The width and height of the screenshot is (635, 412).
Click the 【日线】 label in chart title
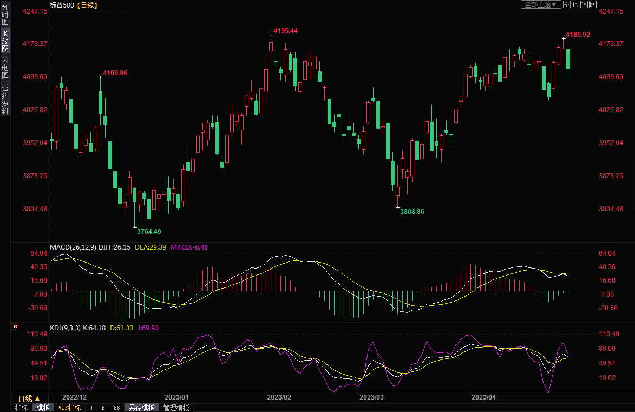point(87,5)
